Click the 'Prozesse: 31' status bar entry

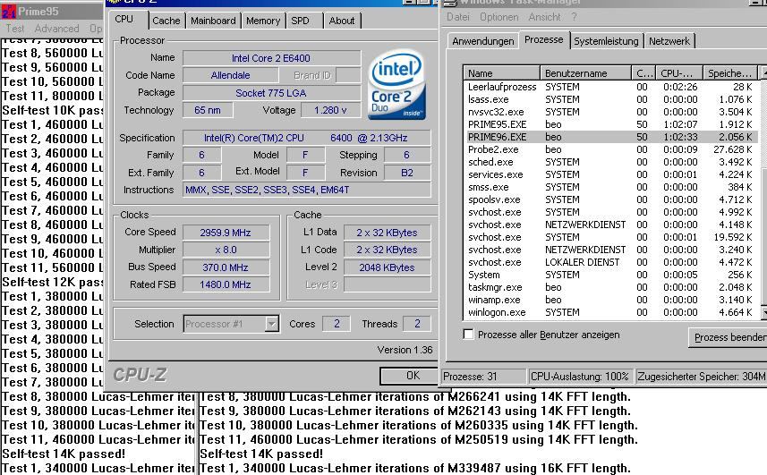coord(483,377)
